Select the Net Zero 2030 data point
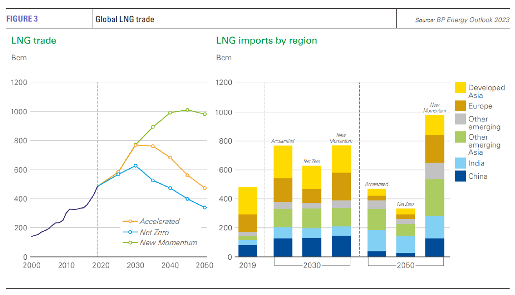This screenshot has width=515, height=295. (x=136, y=166)
